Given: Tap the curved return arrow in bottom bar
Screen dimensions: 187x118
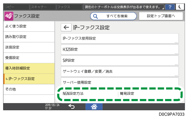Looking at the screenshot, I should 71,106.
